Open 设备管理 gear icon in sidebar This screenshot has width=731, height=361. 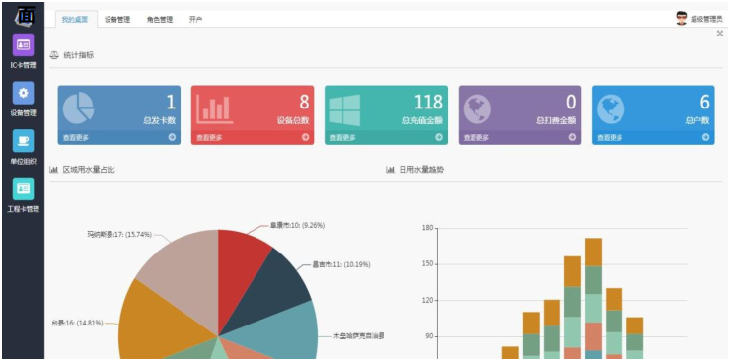tap(23, 93)
